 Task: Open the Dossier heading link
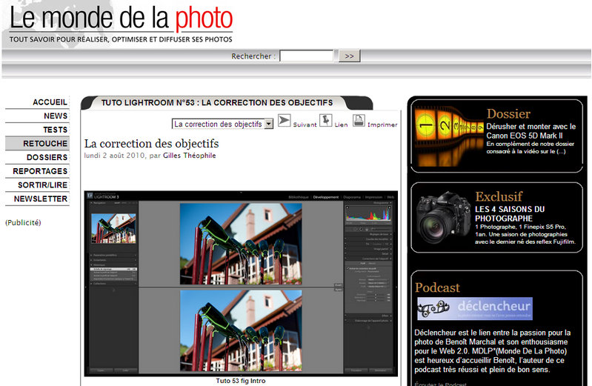tap(508, 113)
